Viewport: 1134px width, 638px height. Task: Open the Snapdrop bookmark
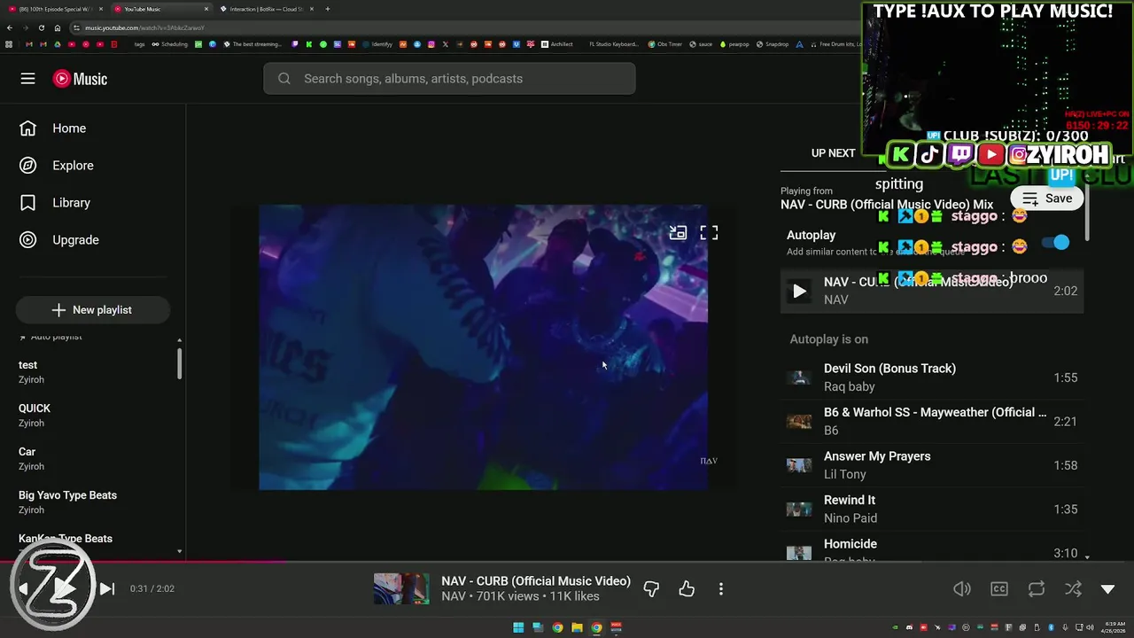click(x=773, y=44)
